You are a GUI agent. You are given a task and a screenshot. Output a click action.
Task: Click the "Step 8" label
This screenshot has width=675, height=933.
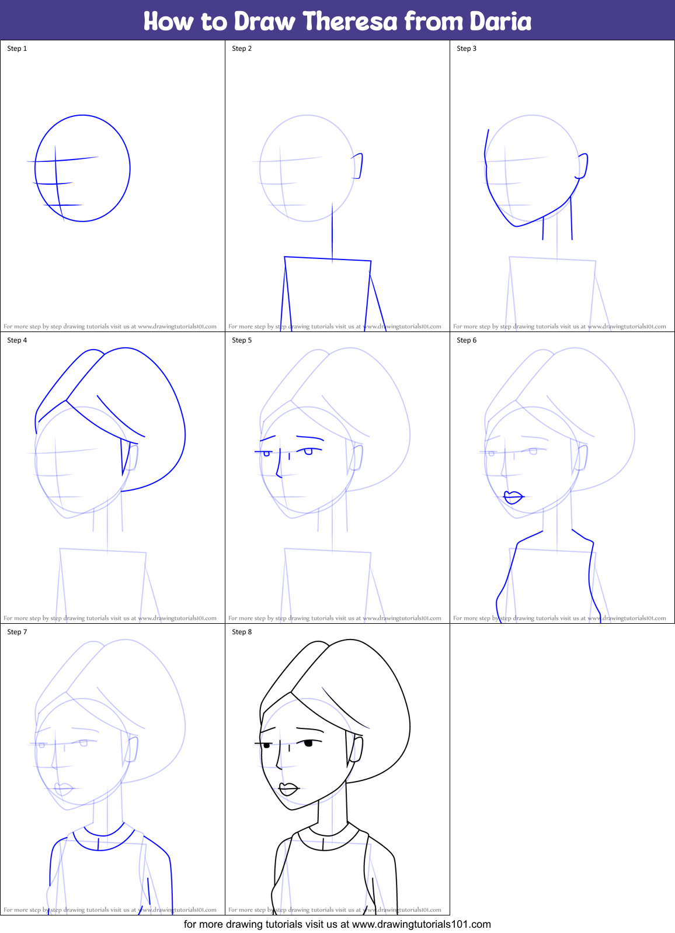[242, 632]
